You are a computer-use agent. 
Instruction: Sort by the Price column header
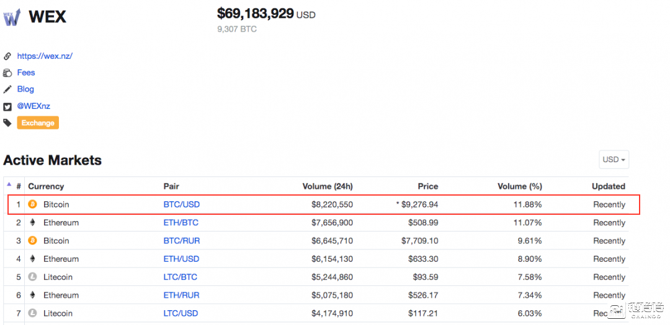427,186
